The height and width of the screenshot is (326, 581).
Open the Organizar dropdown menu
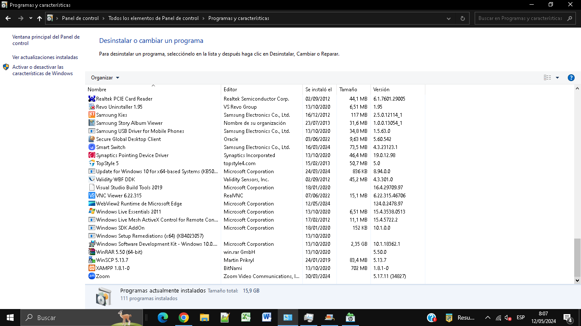[x=105, y=78]
